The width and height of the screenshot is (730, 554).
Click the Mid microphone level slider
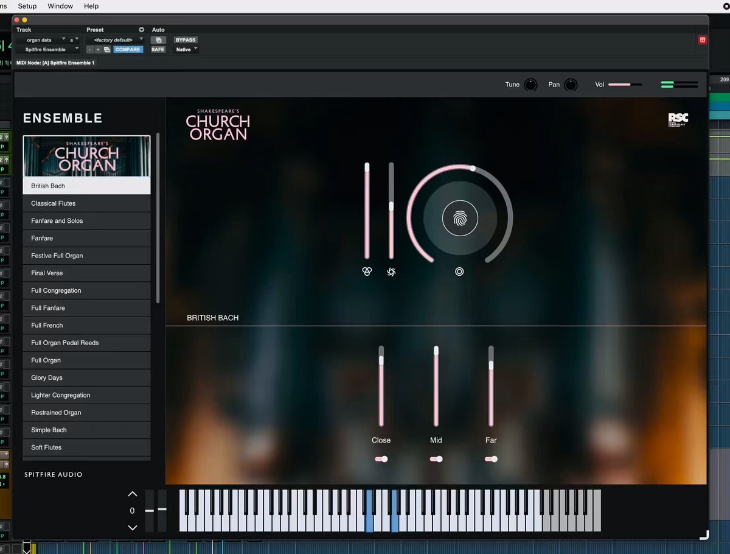click(x=436, y=386)
